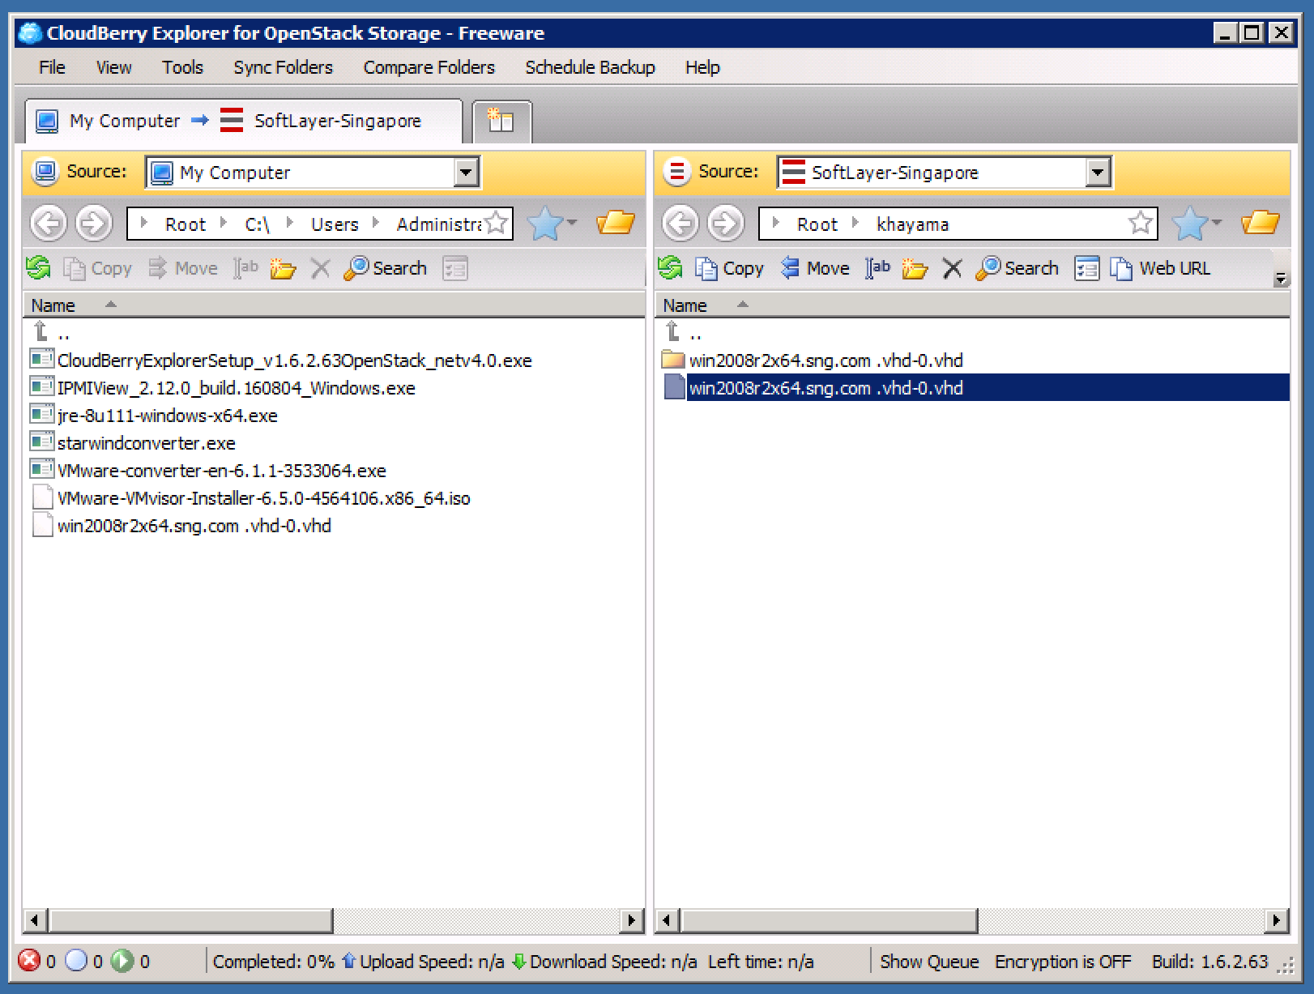Image resolution: width=1314 pixels, height=994 pixels.
Task: Click Root breadcrumb in right pane
Action: point(817,224)
